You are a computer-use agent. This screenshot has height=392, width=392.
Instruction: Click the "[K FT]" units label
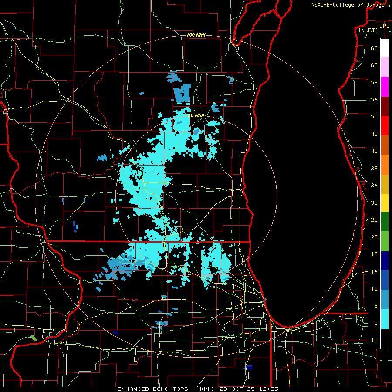coord(368,30)
